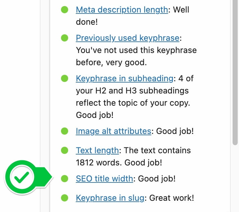Open the Keyphrase in subheading link

[124, 78]
